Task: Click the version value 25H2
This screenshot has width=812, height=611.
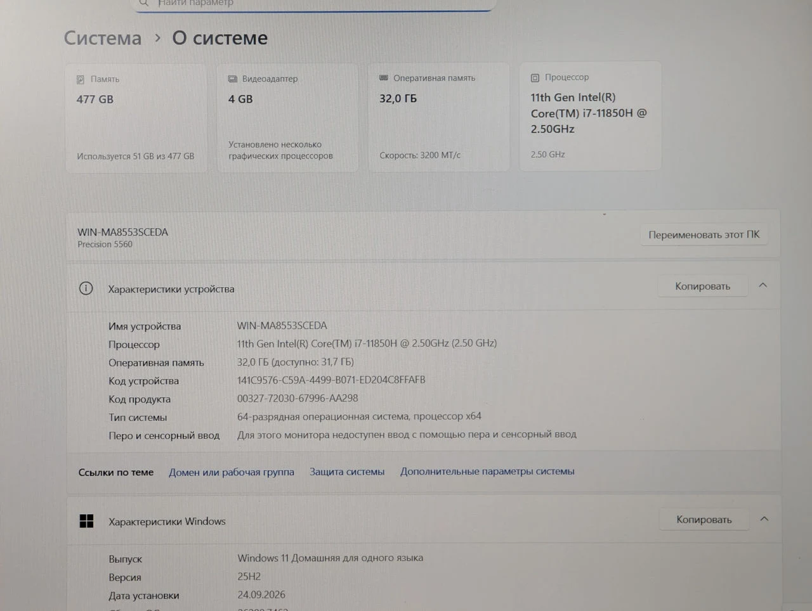Action: tap(249, 576)
